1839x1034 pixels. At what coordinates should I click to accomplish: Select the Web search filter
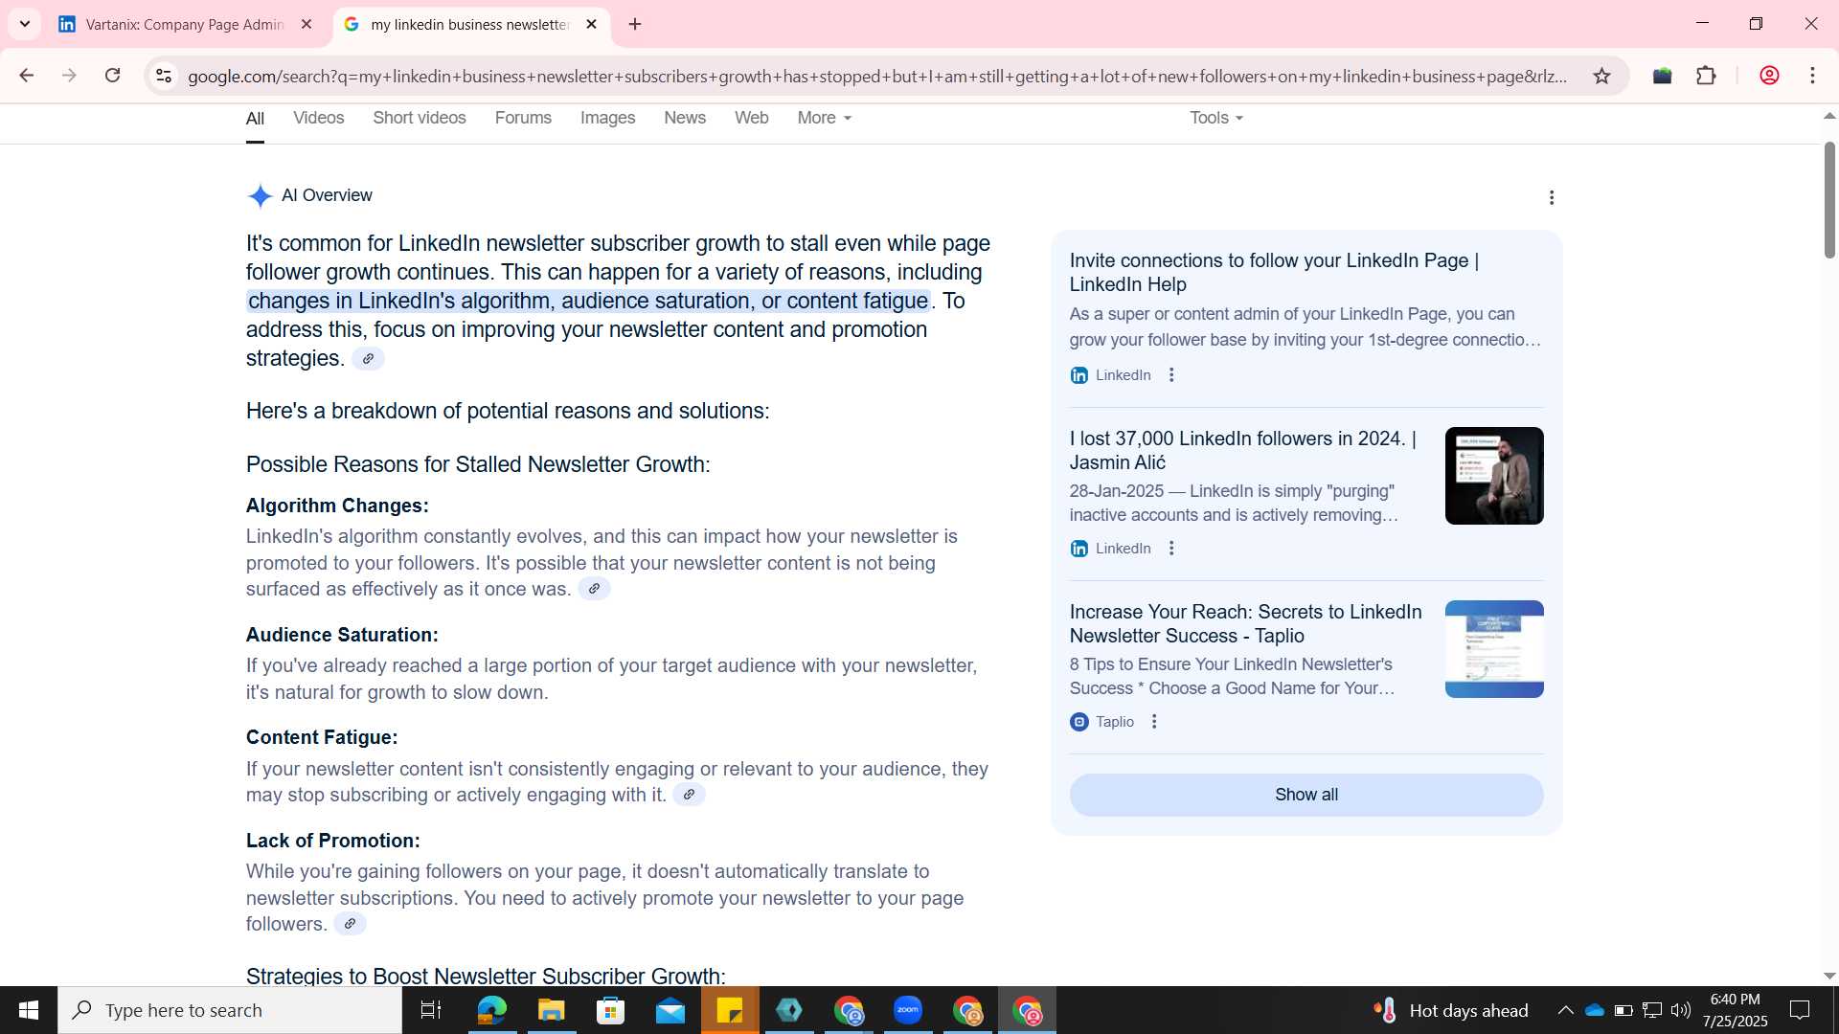pos(752,118)
